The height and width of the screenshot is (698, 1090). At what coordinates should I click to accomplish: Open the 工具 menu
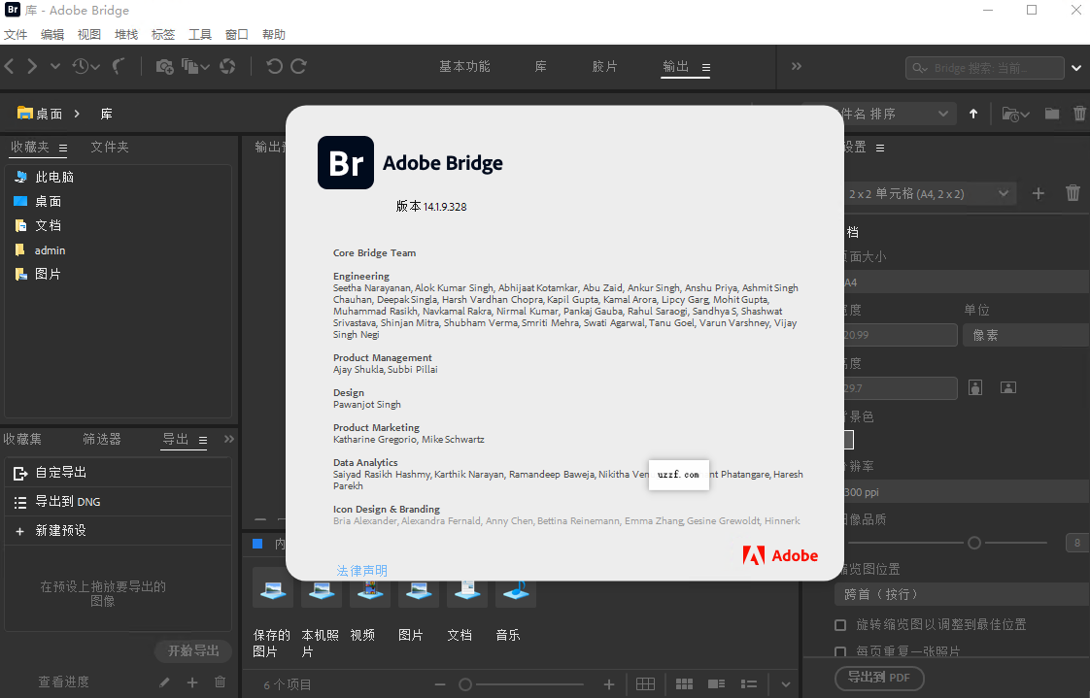click(x=199, y=34)
